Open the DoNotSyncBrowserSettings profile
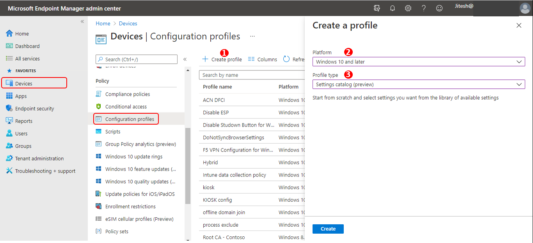This screenshot has width=533, height=243. 233,137
